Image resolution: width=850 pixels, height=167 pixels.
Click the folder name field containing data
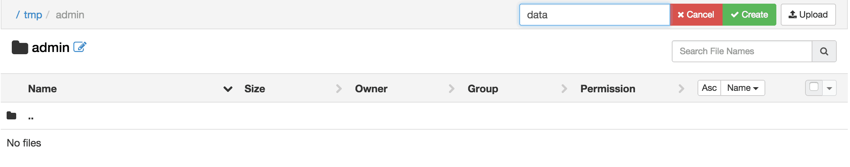pos(595,15)
